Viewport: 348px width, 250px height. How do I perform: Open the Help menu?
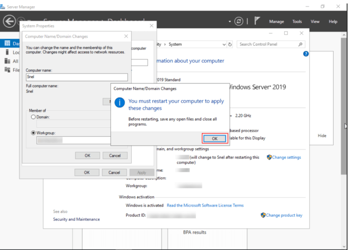(333, 21)
